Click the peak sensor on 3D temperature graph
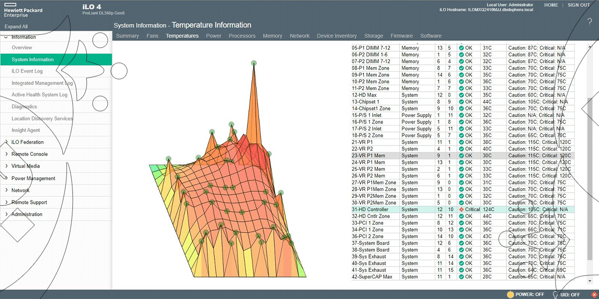This screenshot has height=299, width=599. (x=254, y=63)
